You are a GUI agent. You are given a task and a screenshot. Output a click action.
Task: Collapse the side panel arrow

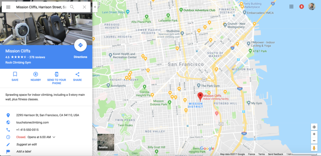click(x=95, y=7)
